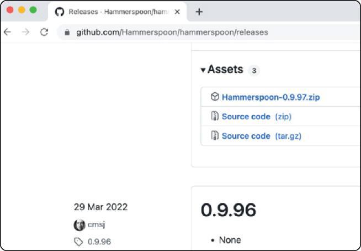Select the Releases Hammerspoon browser tab

tap(118, 12)
